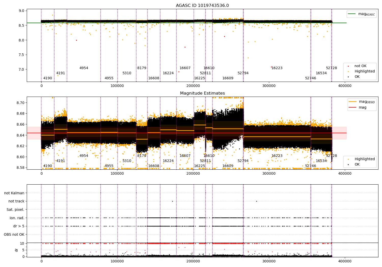
Task: Click obsid label 16223 in Magnitude Estimates plot
Action: click(277, 156)
